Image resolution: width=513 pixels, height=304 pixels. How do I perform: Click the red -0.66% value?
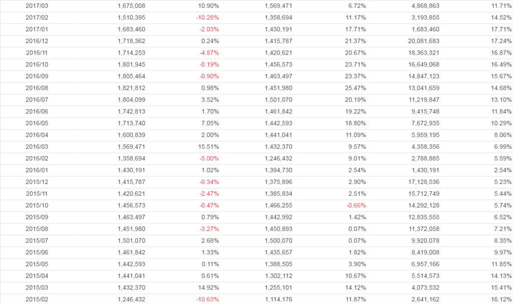click(x=356, y=205)
